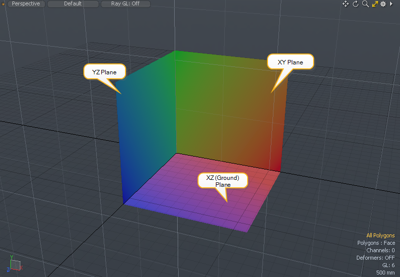Click the YZ Plane callout label
Viewport: 400px width, 277px height.
(105, 72)
